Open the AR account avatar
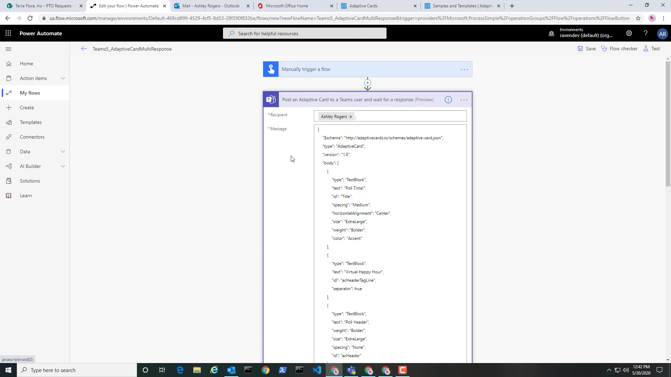Viewport: 671px width, 377px height. pyautogui.click(x=662, y=34)
